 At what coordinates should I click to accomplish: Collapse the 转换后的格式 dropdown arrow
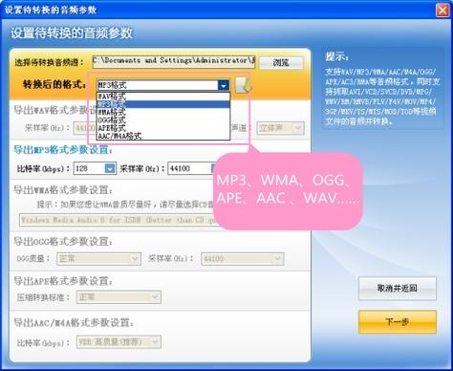pos(224,85)
